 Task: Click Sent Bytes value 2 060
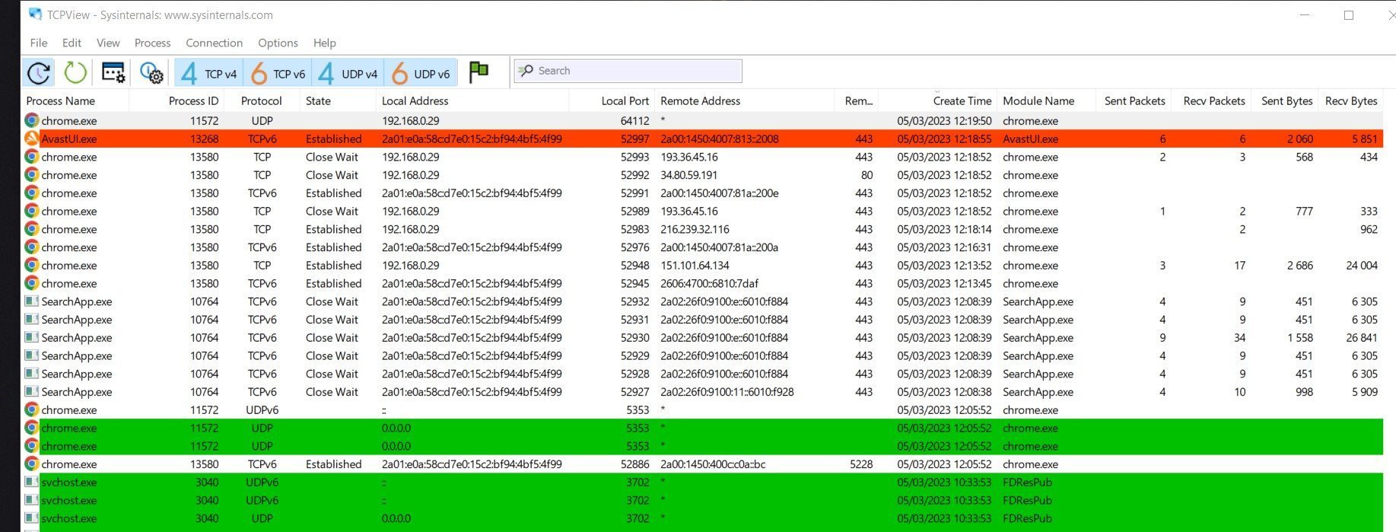[x=1300, y=139]
